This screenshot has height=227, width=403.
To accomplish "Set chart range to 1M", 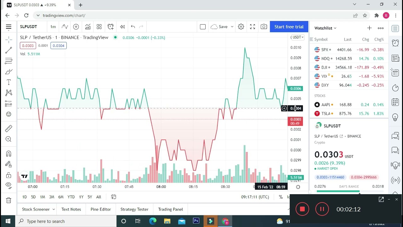I will [43, 197].
